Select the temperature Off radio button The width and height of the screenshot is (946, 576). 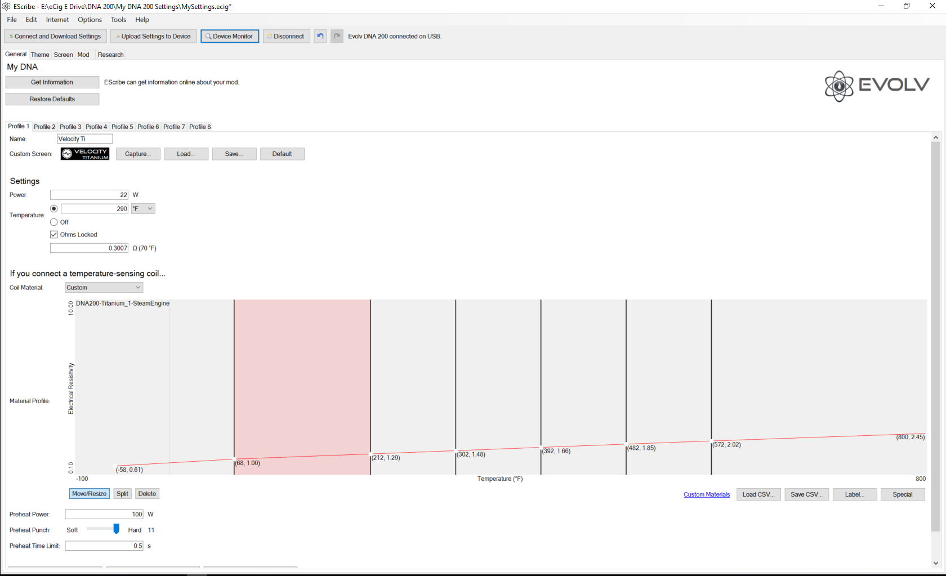54,222
